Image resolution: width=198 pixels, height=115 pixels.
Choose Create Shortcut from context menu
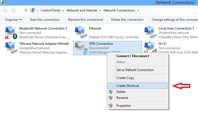(127, 86)
